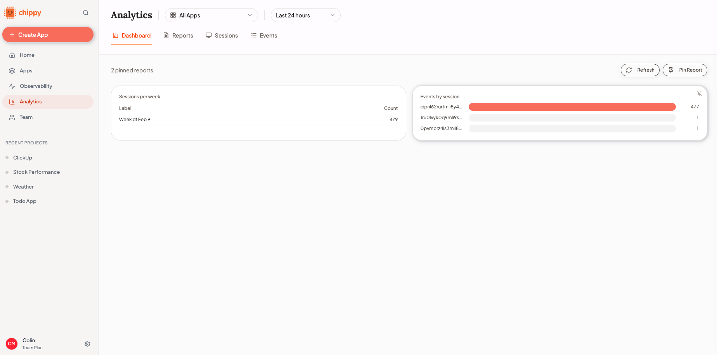This screenshot has height=355, width=717.
Task: Click the Refresh button
Action: [x=640, y=70]
